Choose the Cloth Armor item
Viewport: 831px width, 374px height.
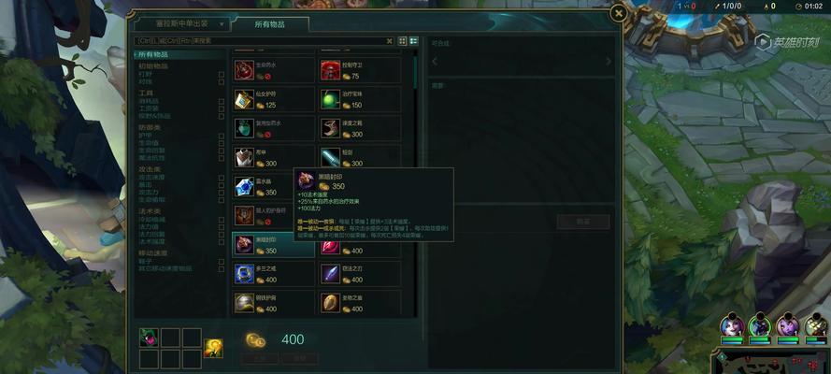tap(274, 157)
